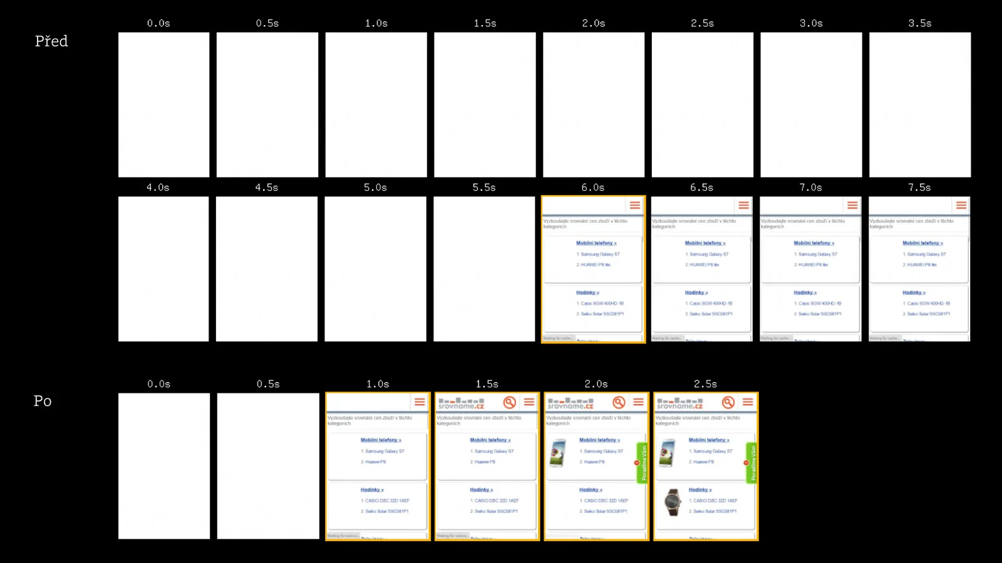This screenshot has height=563, width=1002.
Task: Open hamburger menu in Po 2.0s frame
Action: [638, 402]
